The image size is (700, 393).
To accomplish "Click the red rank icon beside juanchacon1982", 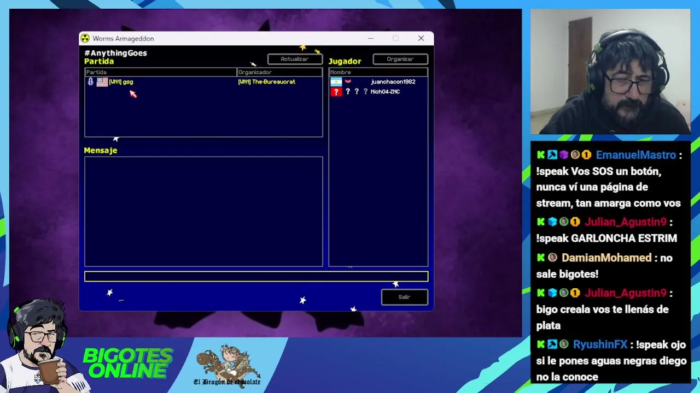I will point(348,82).
